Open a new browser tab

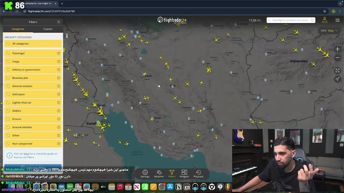coord(62,3)
